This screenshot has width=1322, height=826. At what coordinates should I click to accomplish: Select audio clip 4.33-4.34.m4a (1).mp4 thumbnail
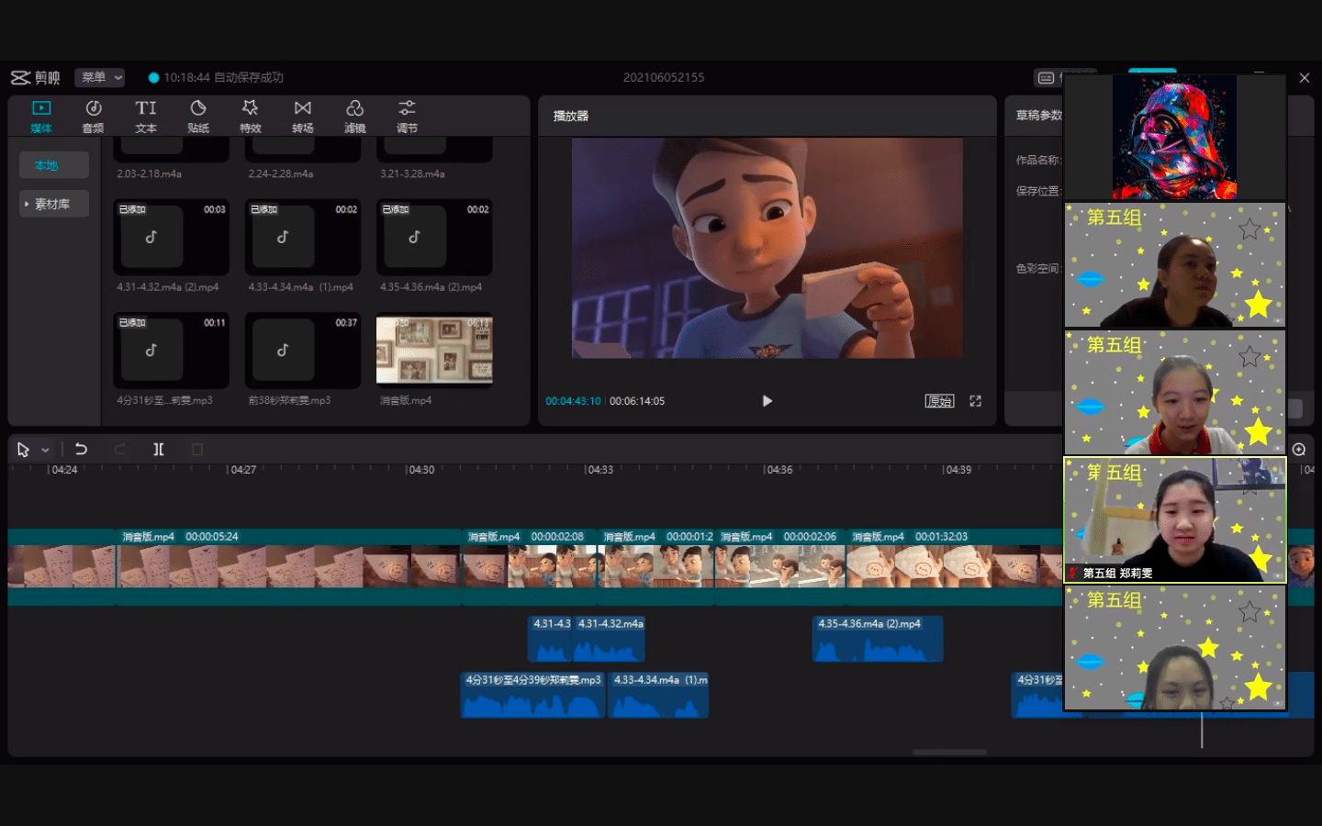(303, 238)
